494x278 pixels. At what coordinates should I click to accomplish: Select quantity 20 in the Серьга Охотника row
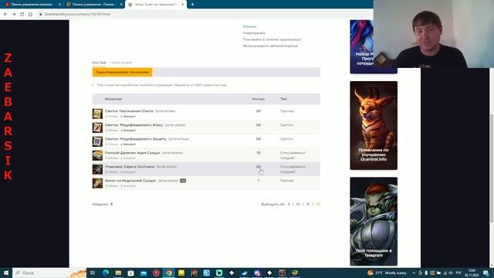coord(259,167)
